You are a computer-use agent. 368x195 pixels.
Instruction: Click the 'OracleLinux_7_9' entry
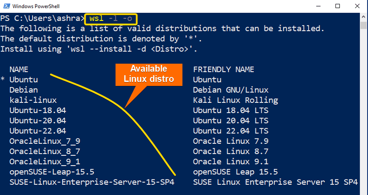45,141
